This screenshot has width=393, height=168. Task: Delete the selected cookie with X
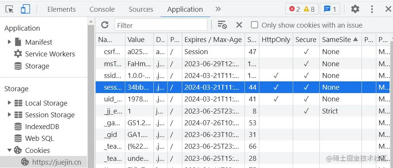point(239,25)
